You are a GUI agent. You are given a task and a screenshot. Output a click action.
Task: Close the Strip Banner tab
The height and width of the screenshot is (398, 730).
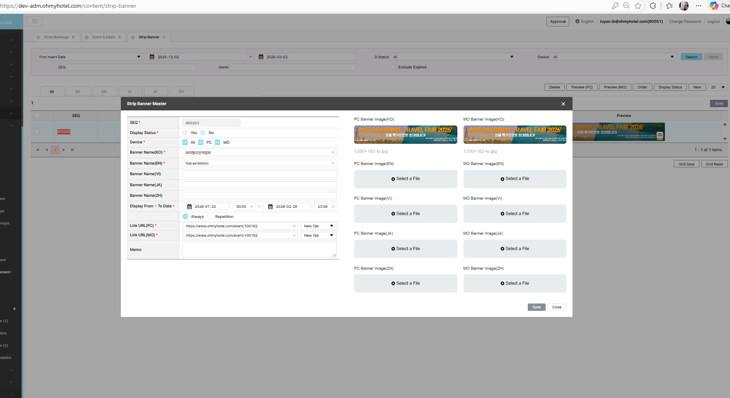[x=164, y=37]
